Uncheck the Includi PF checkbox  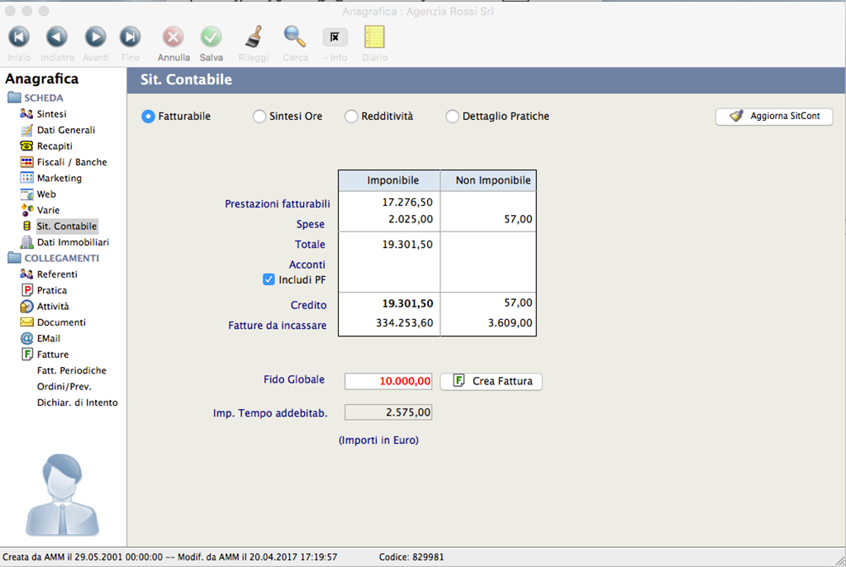tap(269, 279)
